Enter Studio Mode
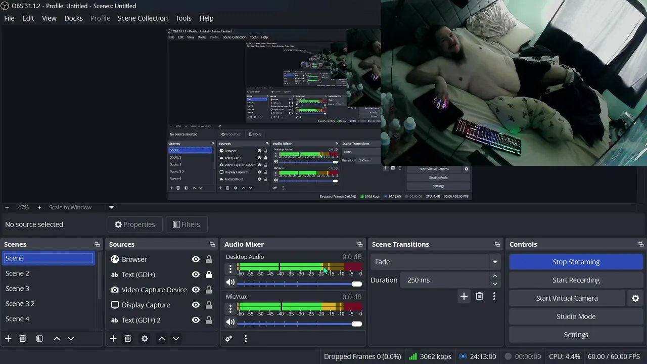Image resolution: width=647 pixels, height=364 pixels. [576, 316]
